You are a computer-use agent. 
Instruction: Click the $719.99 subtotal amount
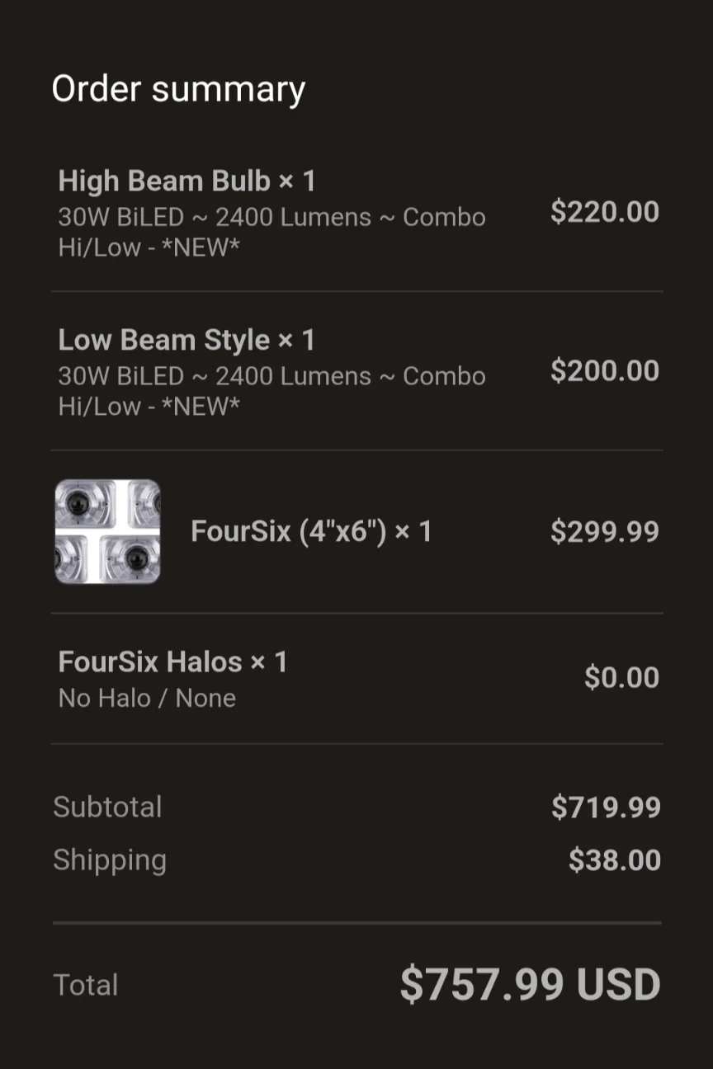tap(606, 808)
